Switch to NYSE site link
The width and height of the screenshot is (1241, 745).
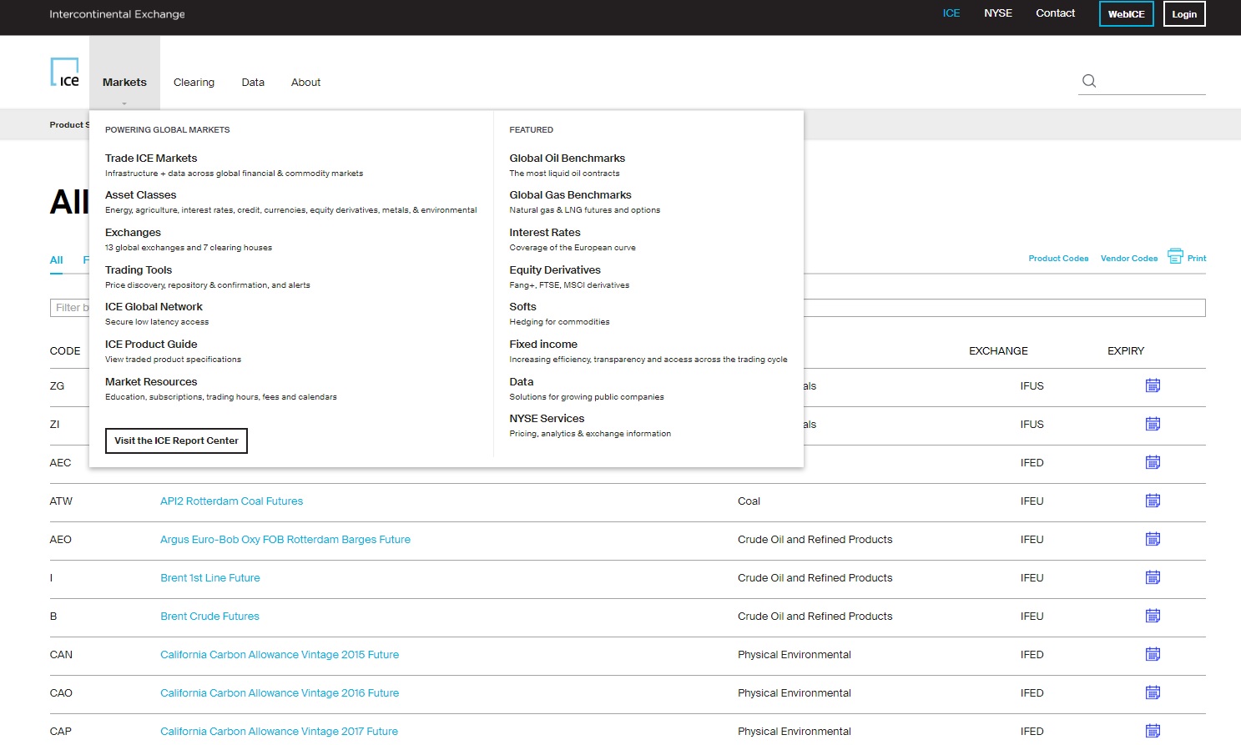997,13
